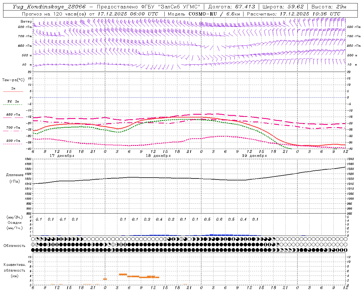Click the "500 гПа" temperature legend entry
Viewport: 362px width, 290px height.
(x=13, y=141)
